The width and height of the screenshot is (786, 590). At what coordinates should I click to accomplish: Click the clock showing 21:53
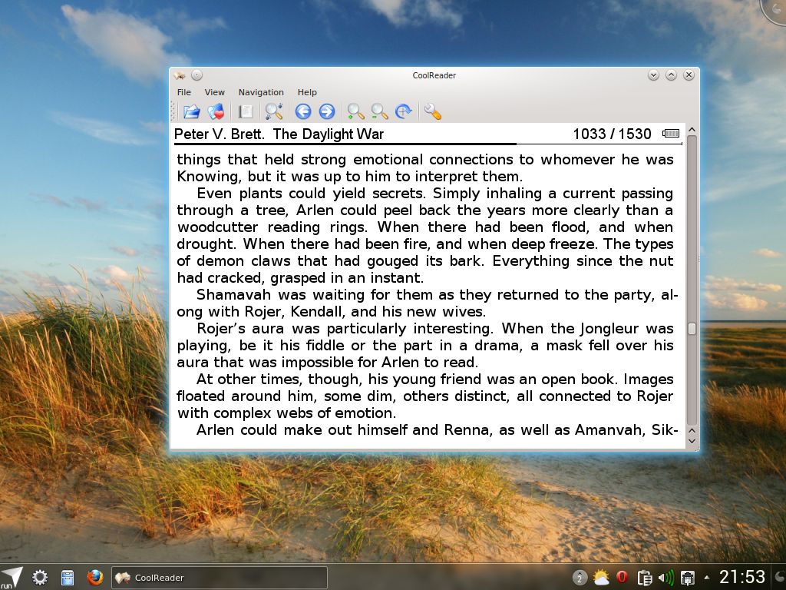tap(742, 577)
